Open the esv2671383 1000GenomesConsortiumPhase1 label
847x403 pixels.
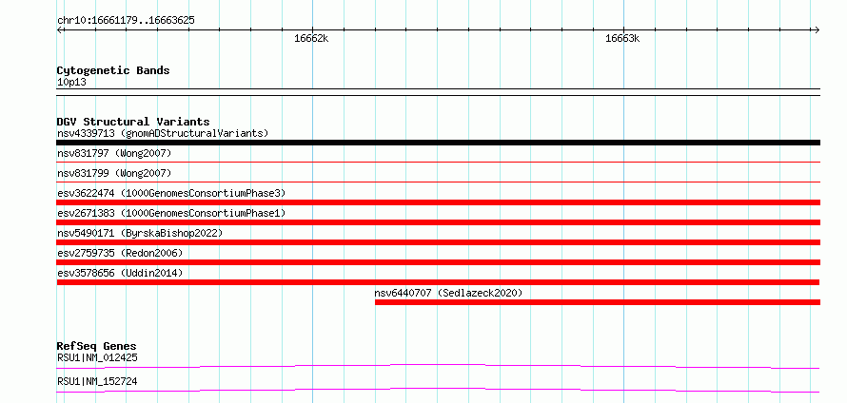coord(171,214)
